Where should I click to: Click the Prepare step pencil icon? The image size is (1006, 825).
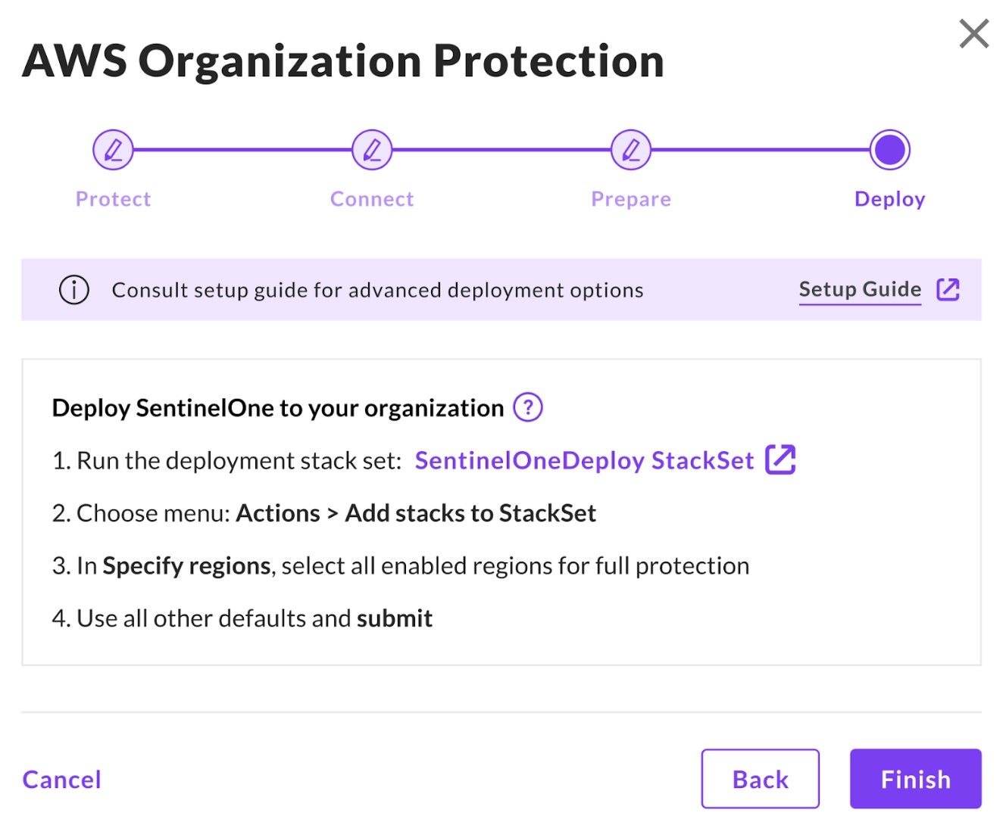(631, 150)
